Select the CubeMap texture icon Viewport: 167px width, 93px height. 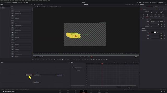(x=12, y=49)
